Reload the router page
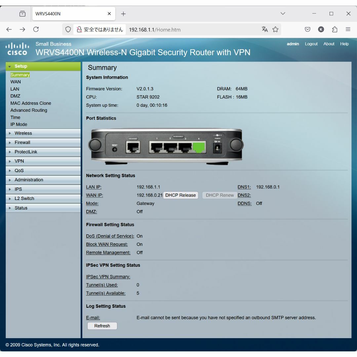This screenshot has width=357, height=357. (36, 29)
